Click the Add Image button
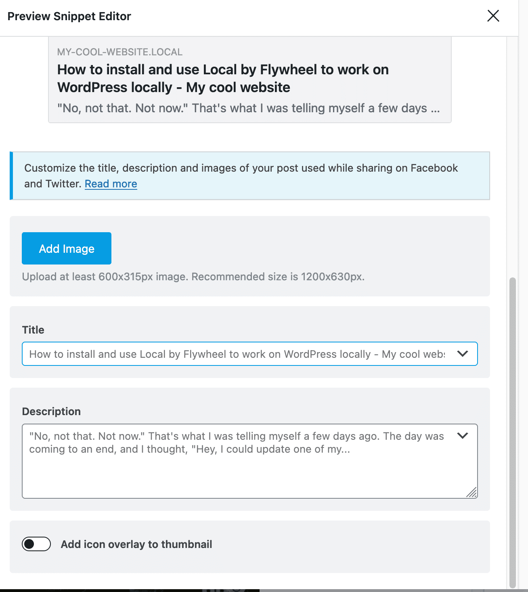The image size is (528, 592). coord(67,248)
